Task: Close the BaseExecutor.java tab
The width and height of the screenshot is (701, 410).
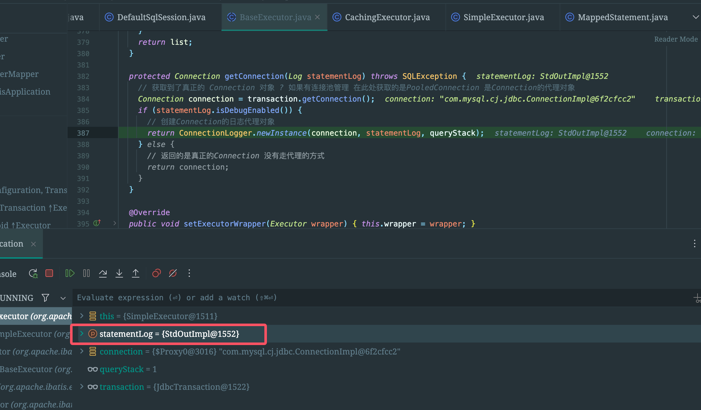Action: click(318, 17)
